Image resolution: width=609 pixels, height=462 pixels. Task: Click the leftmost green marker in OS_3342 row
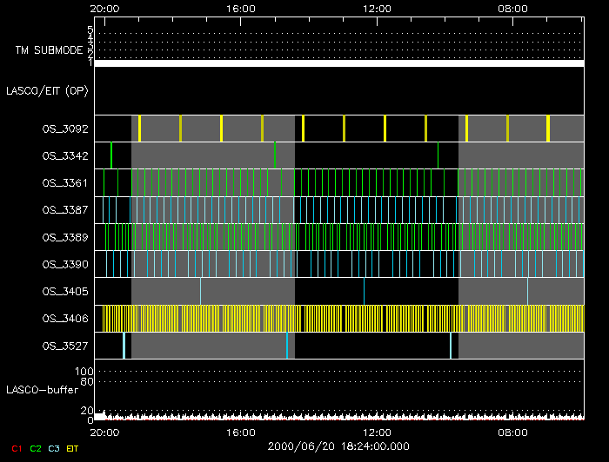(111, 155)
